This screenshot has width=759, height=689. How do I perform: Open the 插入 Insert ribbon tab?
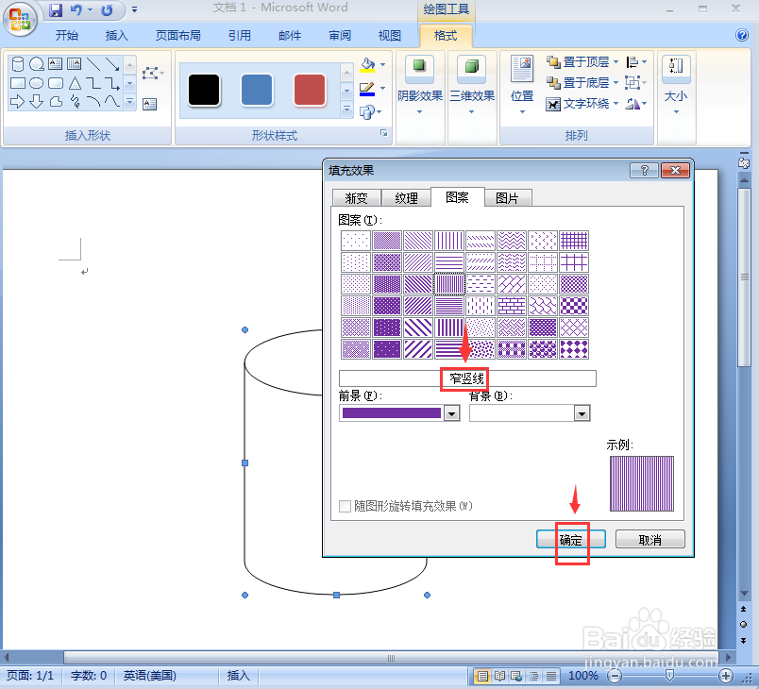pos(117,35)
